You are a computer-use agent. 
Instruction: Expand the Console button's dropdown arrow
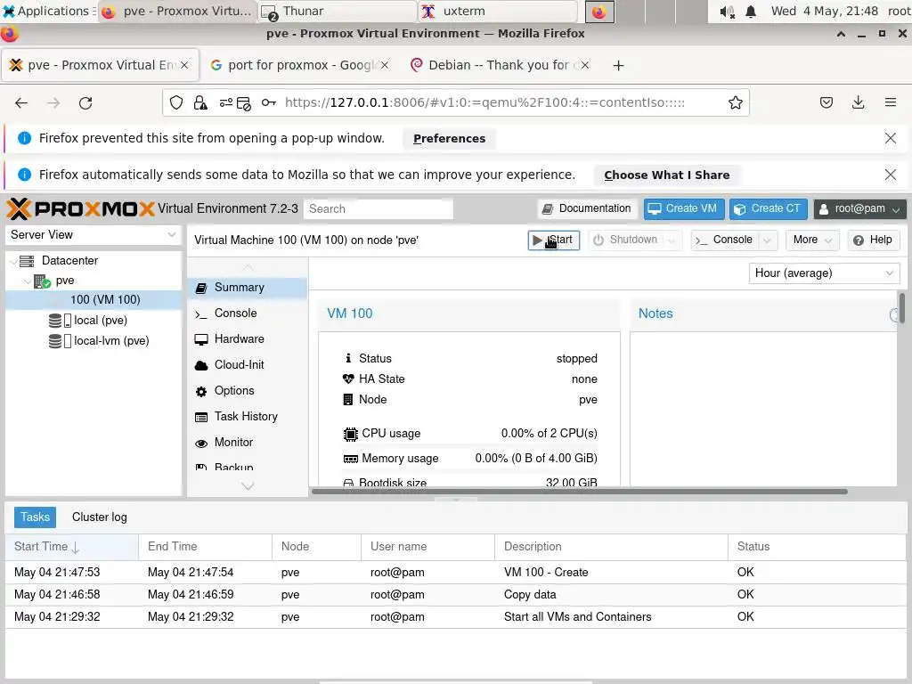click(x=767, y=240)
